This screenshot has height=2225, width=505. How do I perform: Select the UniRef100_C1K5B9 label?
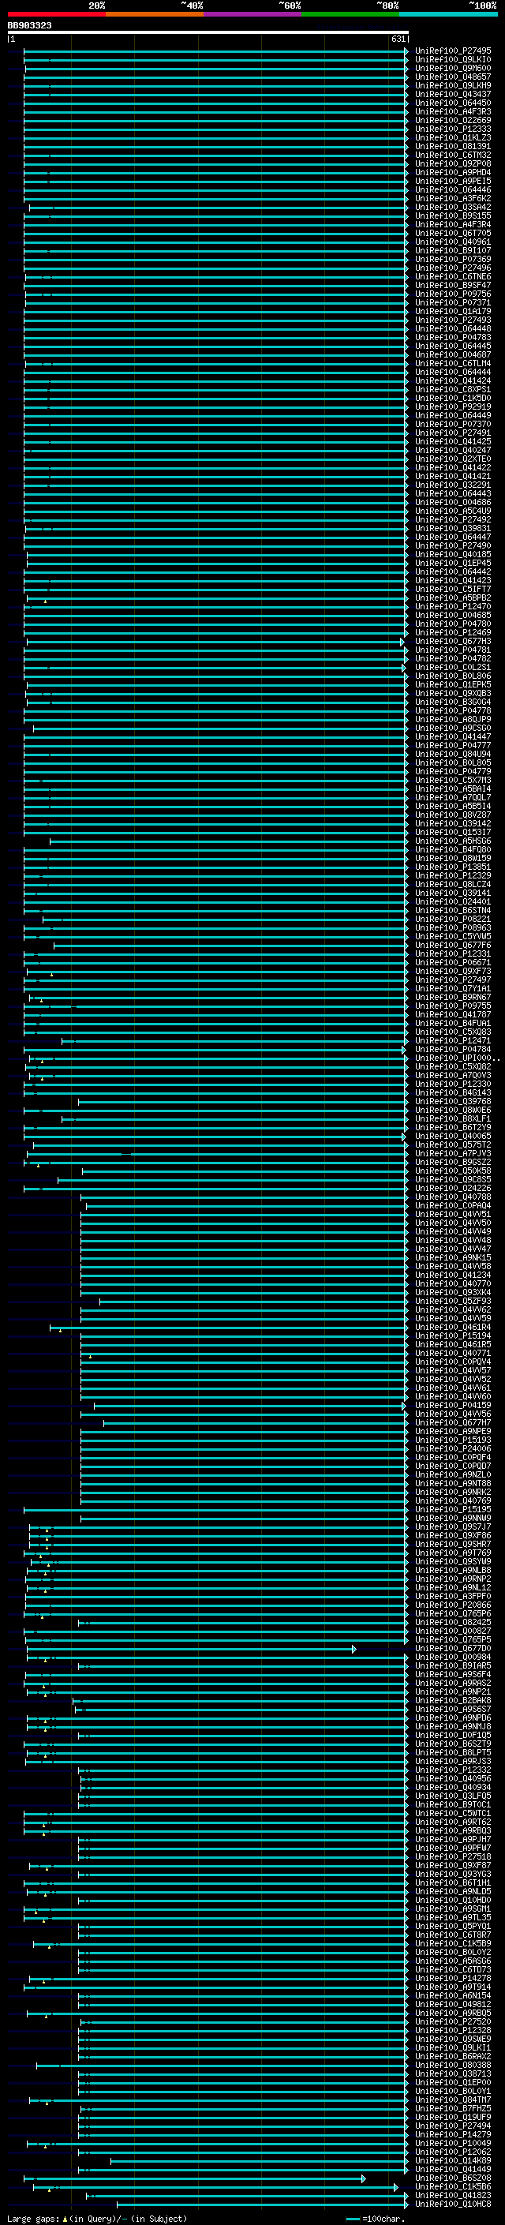pyautogui.click(x=453, y=1944)
